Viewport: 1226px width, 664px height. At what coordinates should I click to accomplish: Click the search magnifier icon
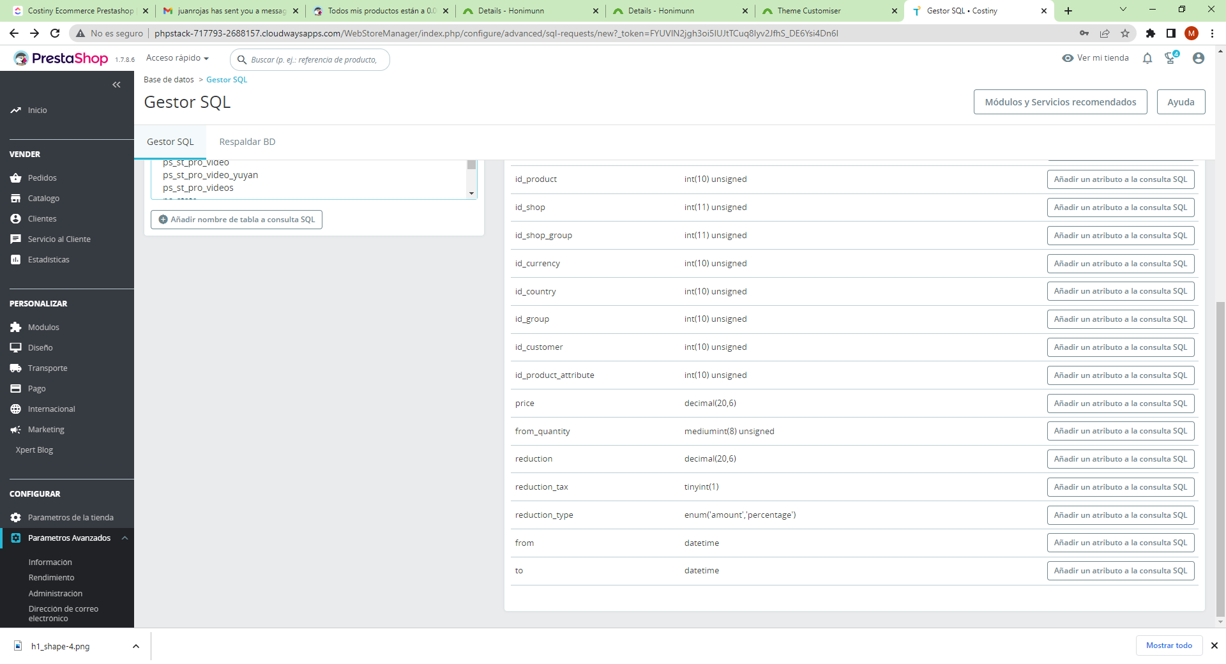pos(242,60)
